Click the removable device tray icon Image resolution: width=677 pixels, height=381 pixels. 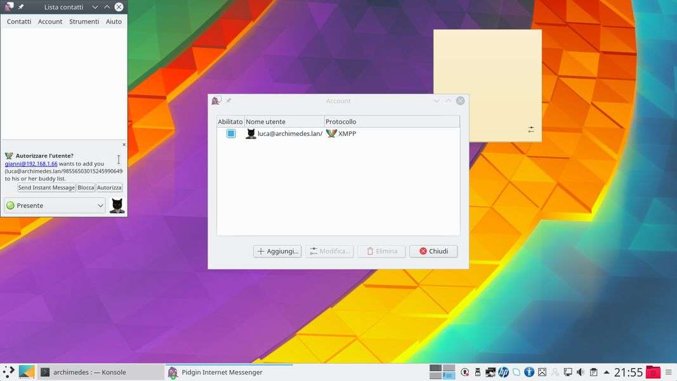click(x=478, y=372)
